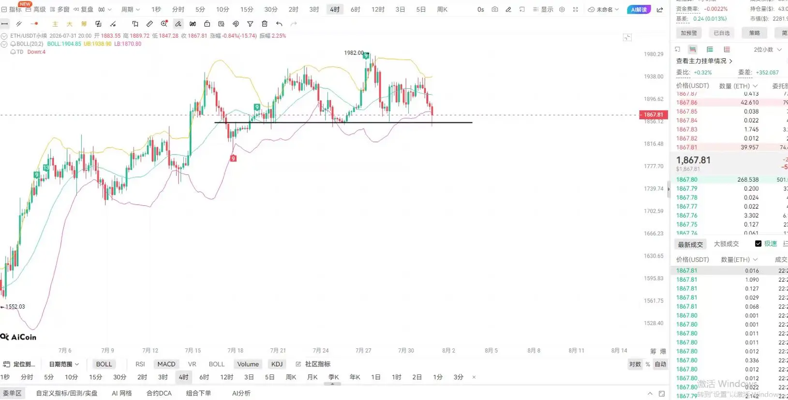The image size is (788, 400).
Task: Share the chart using the share icon
Action: coord(660,10)
